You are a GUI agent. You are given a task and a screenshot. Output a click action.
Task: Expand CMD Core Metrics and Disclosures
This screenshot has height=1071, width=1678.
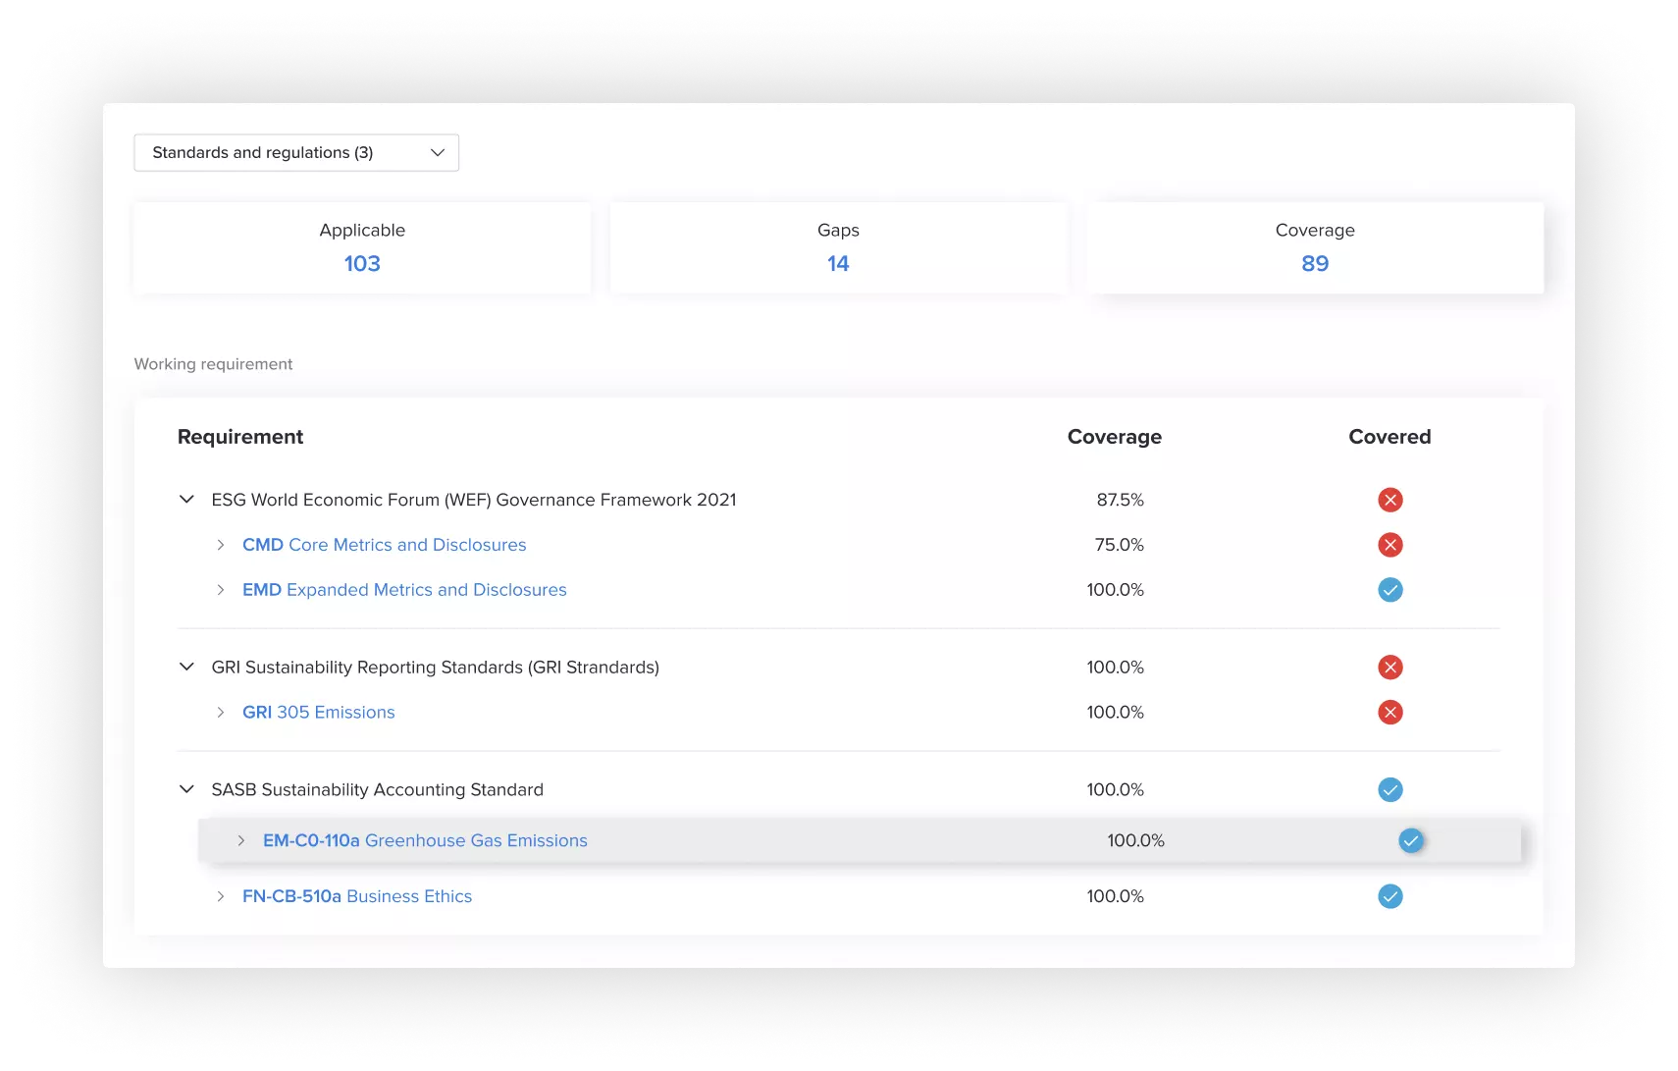pyautogui.click(x=221, y=545)
